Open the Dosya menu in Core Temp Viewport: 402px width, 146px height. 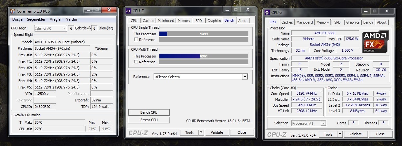(x=17, y=19)
